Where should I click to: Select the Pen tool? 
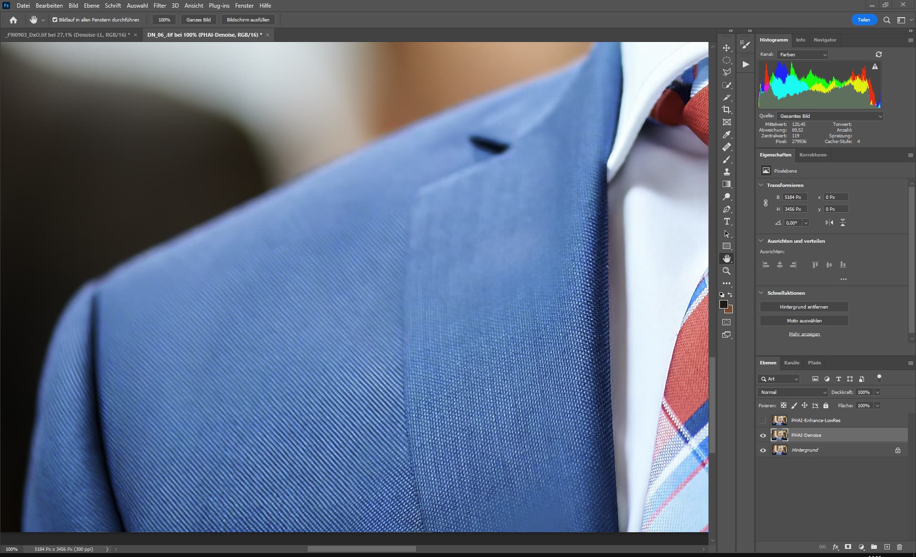(x=726, y=209)
